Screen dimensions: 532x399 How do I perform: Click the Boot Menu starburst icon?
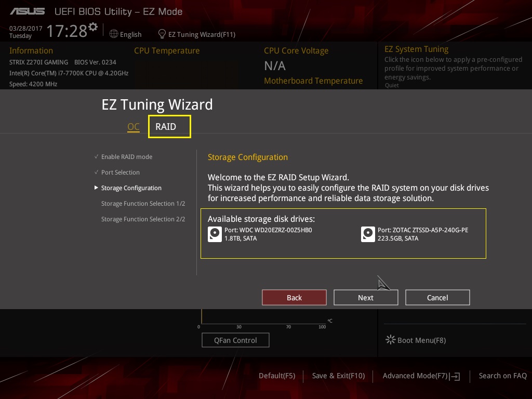[391, 340]
